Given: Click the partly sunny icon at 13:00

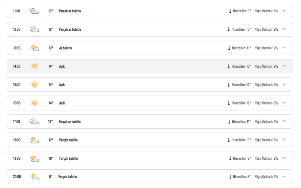Looking at the screenshot, I should click(x=34, y=48).
